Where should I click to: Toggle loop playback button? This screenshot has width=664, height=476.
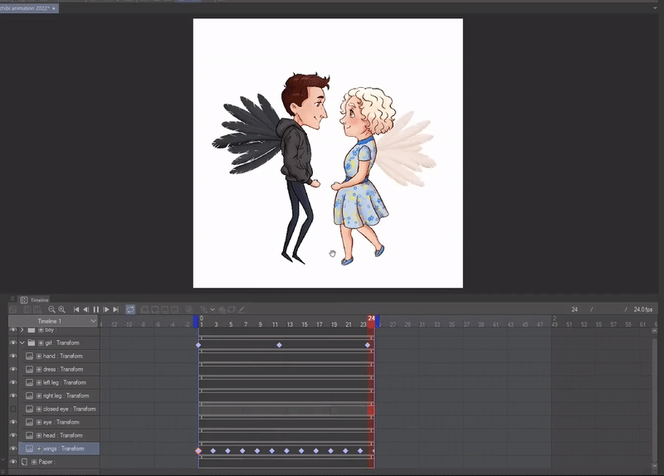pyautogui.click(x=130, y=309)
